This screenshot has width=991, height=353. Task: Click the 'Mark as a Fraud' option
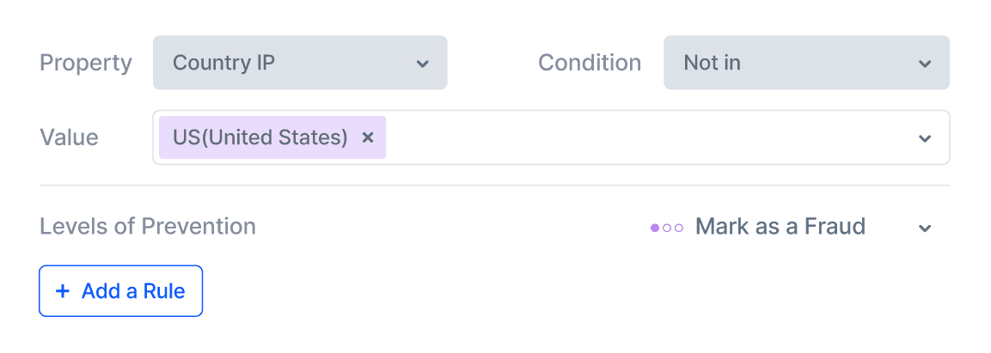780,227
